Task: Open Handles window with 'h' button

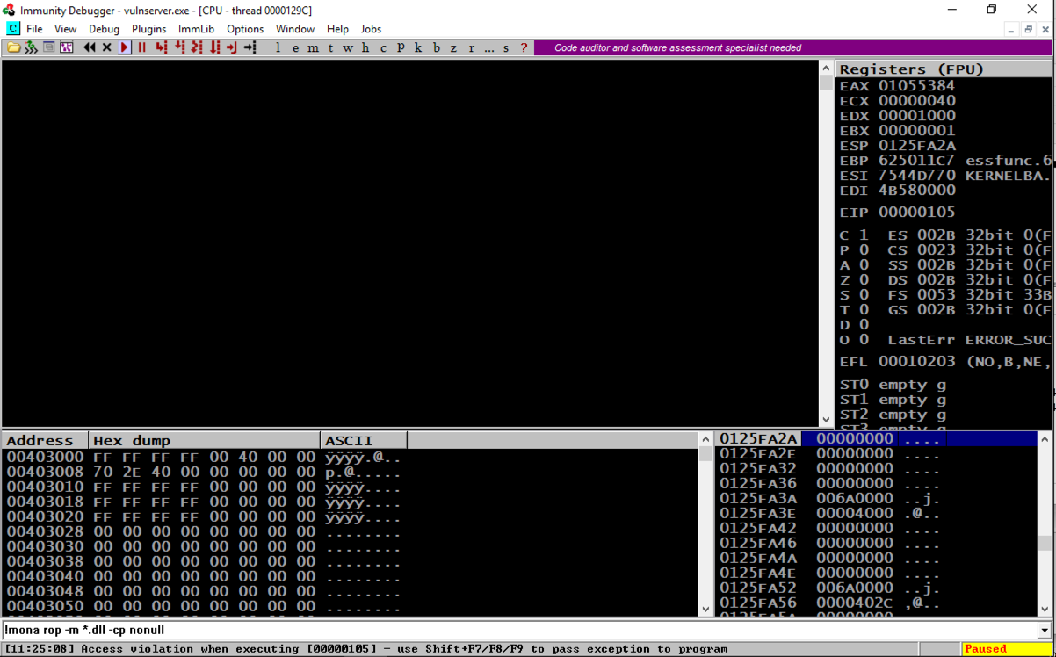Action: pyautogui.click(x=365, y=47)
